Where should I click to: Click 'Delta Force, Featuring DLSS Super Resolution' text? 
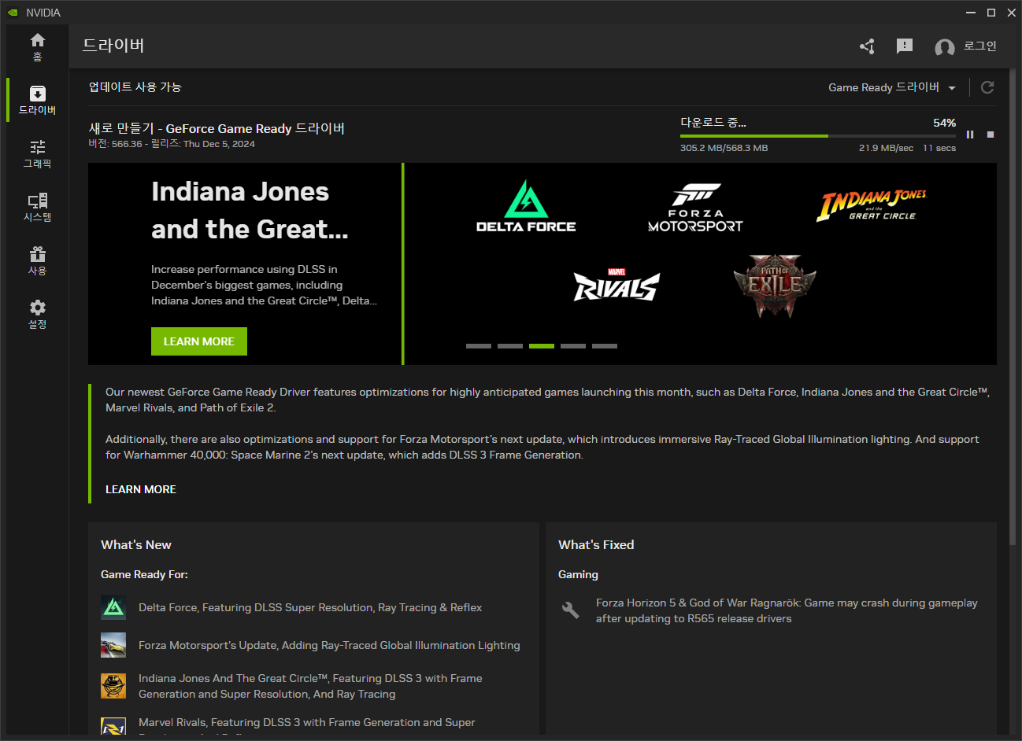pyautogui.click(x=310, y=607)
